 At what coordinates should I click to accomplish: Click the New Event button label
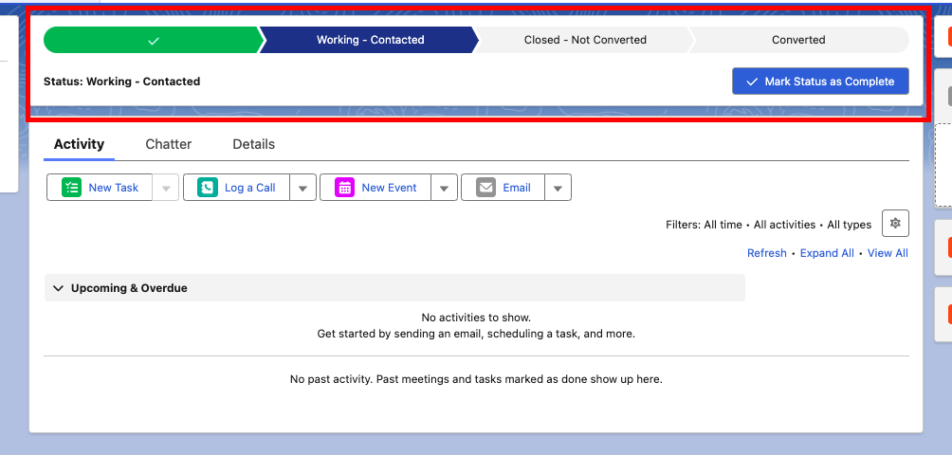tap(389, 188)
